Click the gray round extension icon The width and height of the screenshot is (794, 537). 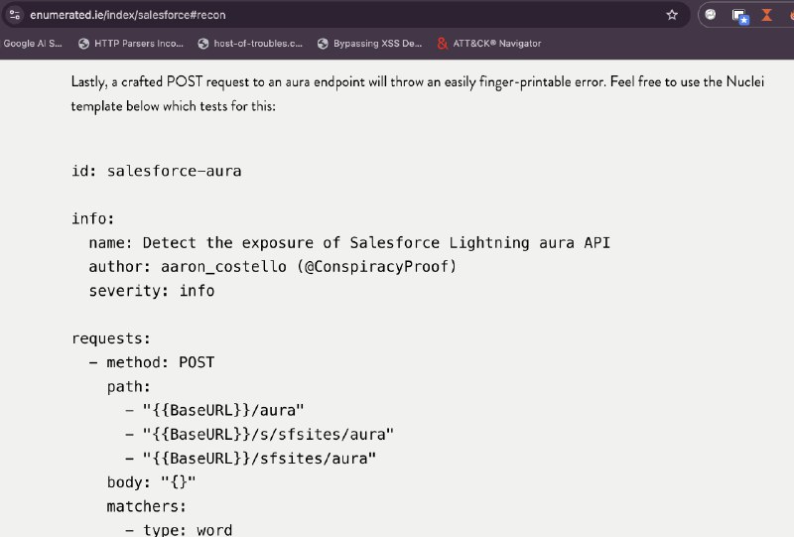(711, 15)
